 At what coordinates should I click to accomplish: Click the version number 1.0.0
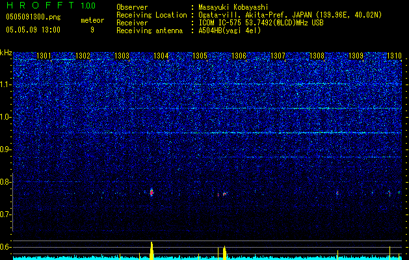[x=88, y=5]
